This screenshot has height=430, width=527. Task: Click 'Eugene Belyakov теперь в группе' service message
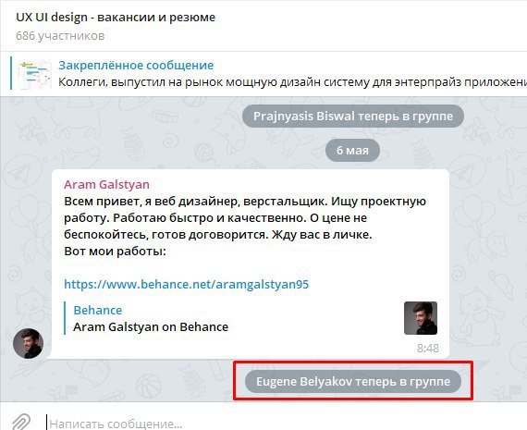353,382
